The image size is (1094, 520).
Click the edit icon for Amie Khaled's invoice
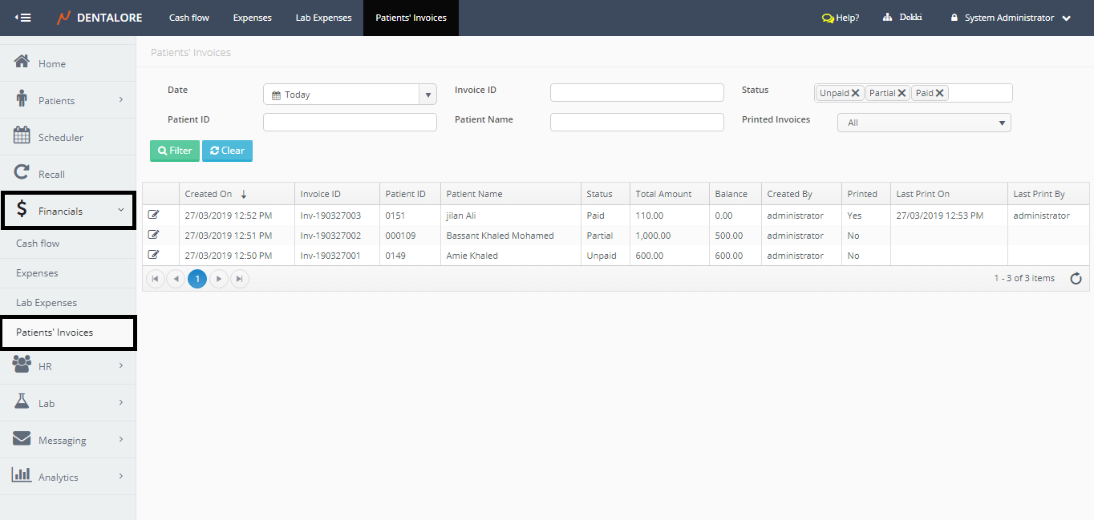coord(153,255)
